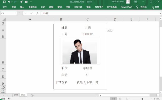Click the 总经理 position cell
Viewport: 162px width, 100px height.
[87, 68]
